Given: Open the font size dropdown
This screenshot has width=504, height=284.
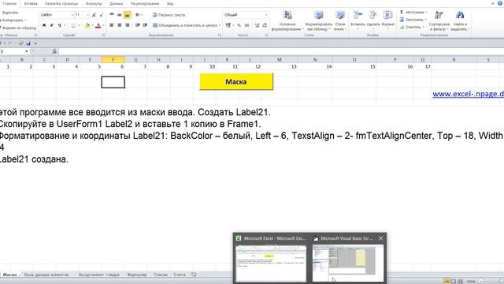Looking at the screenshot, I should 87,15.
